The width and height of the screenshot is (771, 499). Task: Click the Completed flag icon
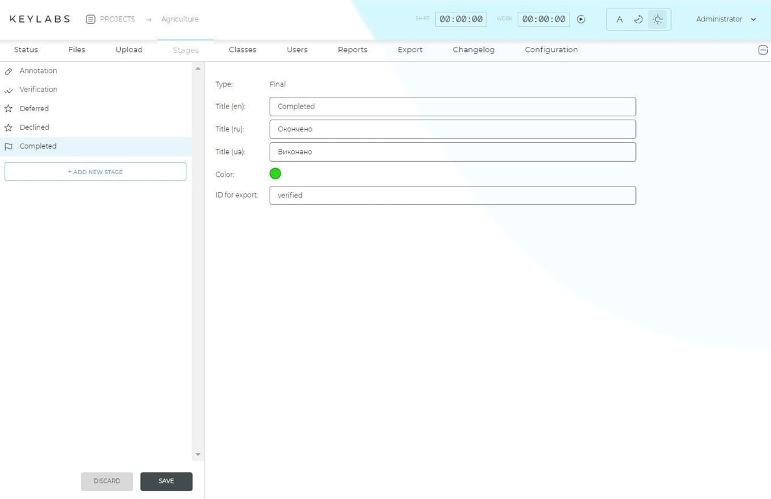click(8, 146)
